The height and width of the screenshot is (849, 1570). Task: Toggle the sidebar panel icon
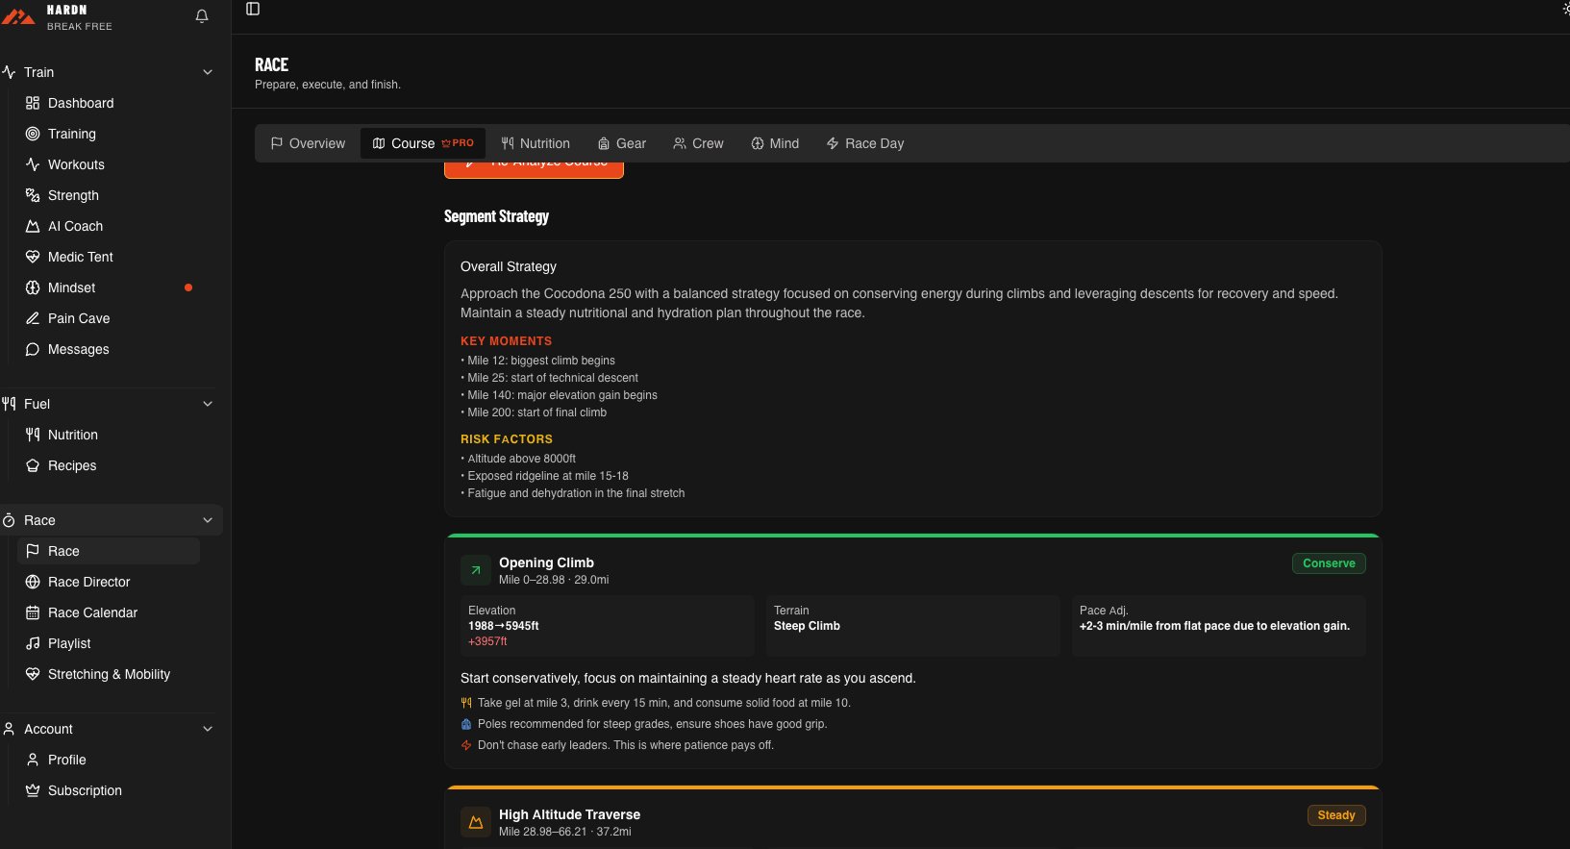pyautogui.click(x=253, y=9)
